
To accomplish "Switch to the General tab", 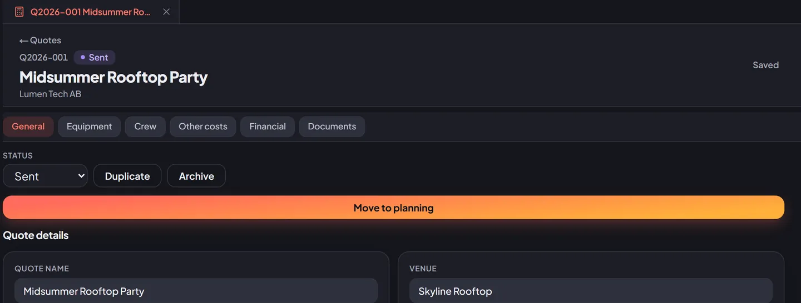I will point(28,127).
